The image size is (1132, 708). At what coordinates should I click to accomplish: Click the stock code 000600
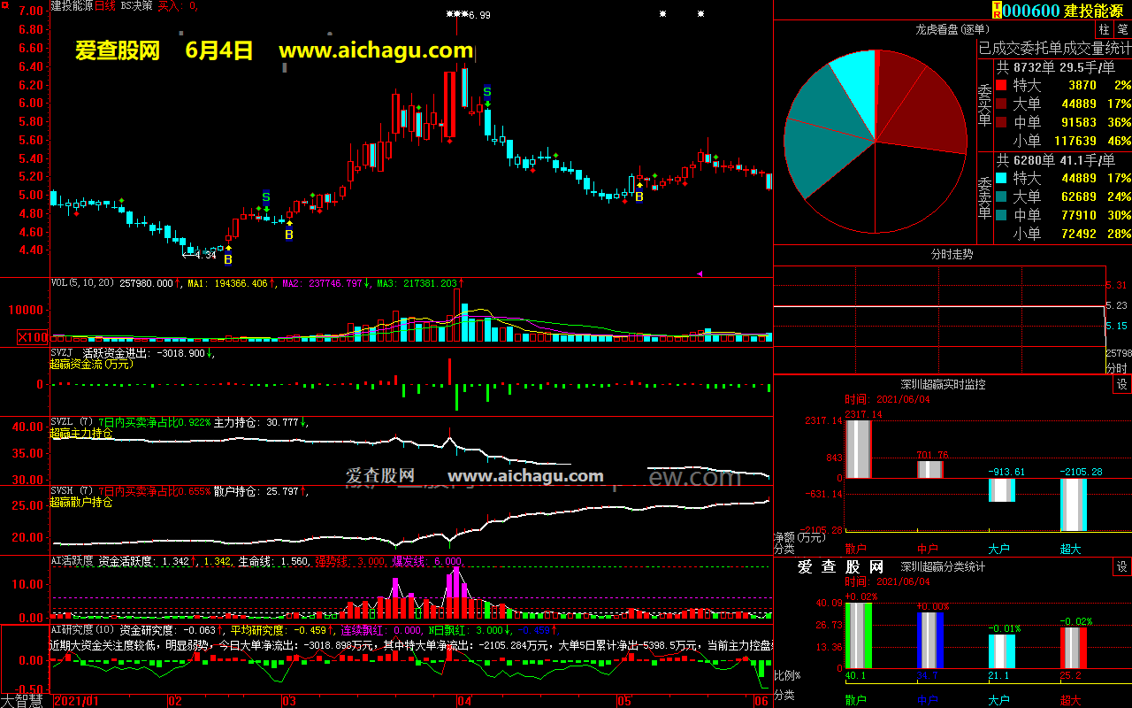[x=1031, y=10]
